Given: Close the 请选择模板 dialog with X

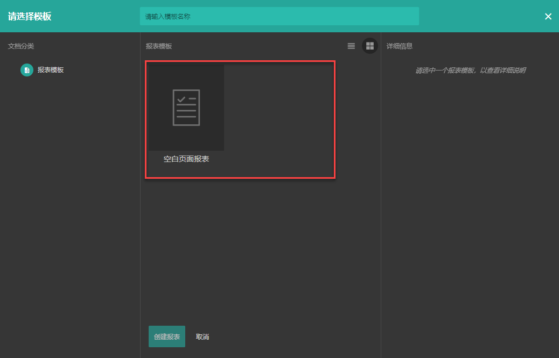Looking at the screenshot, I should 548,16.
